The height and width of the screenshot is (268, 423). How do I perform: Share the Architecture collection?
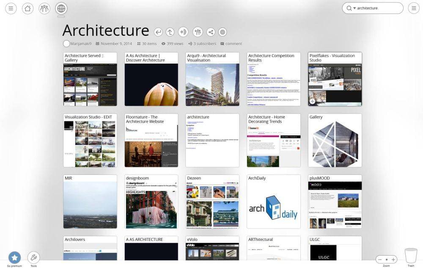tap(210, 32)
